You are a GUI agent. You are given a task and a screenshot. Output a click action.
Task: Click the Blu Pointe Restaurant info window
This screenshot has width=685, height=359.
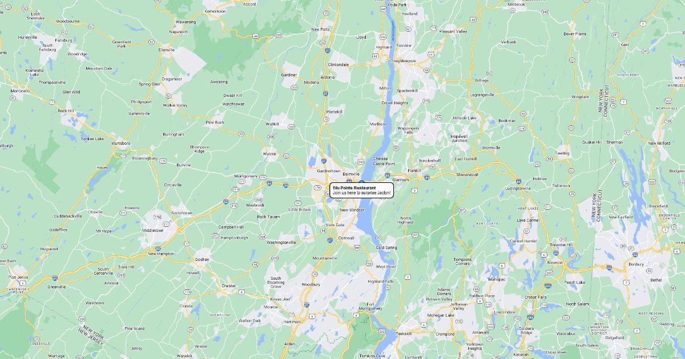362,190
